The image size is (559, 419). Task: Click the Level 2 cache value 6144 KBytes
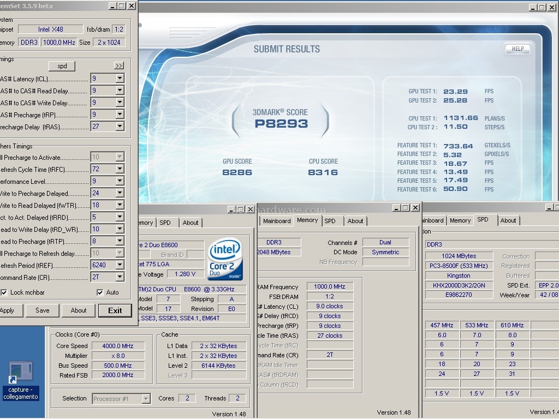click(x=218, y=366)
